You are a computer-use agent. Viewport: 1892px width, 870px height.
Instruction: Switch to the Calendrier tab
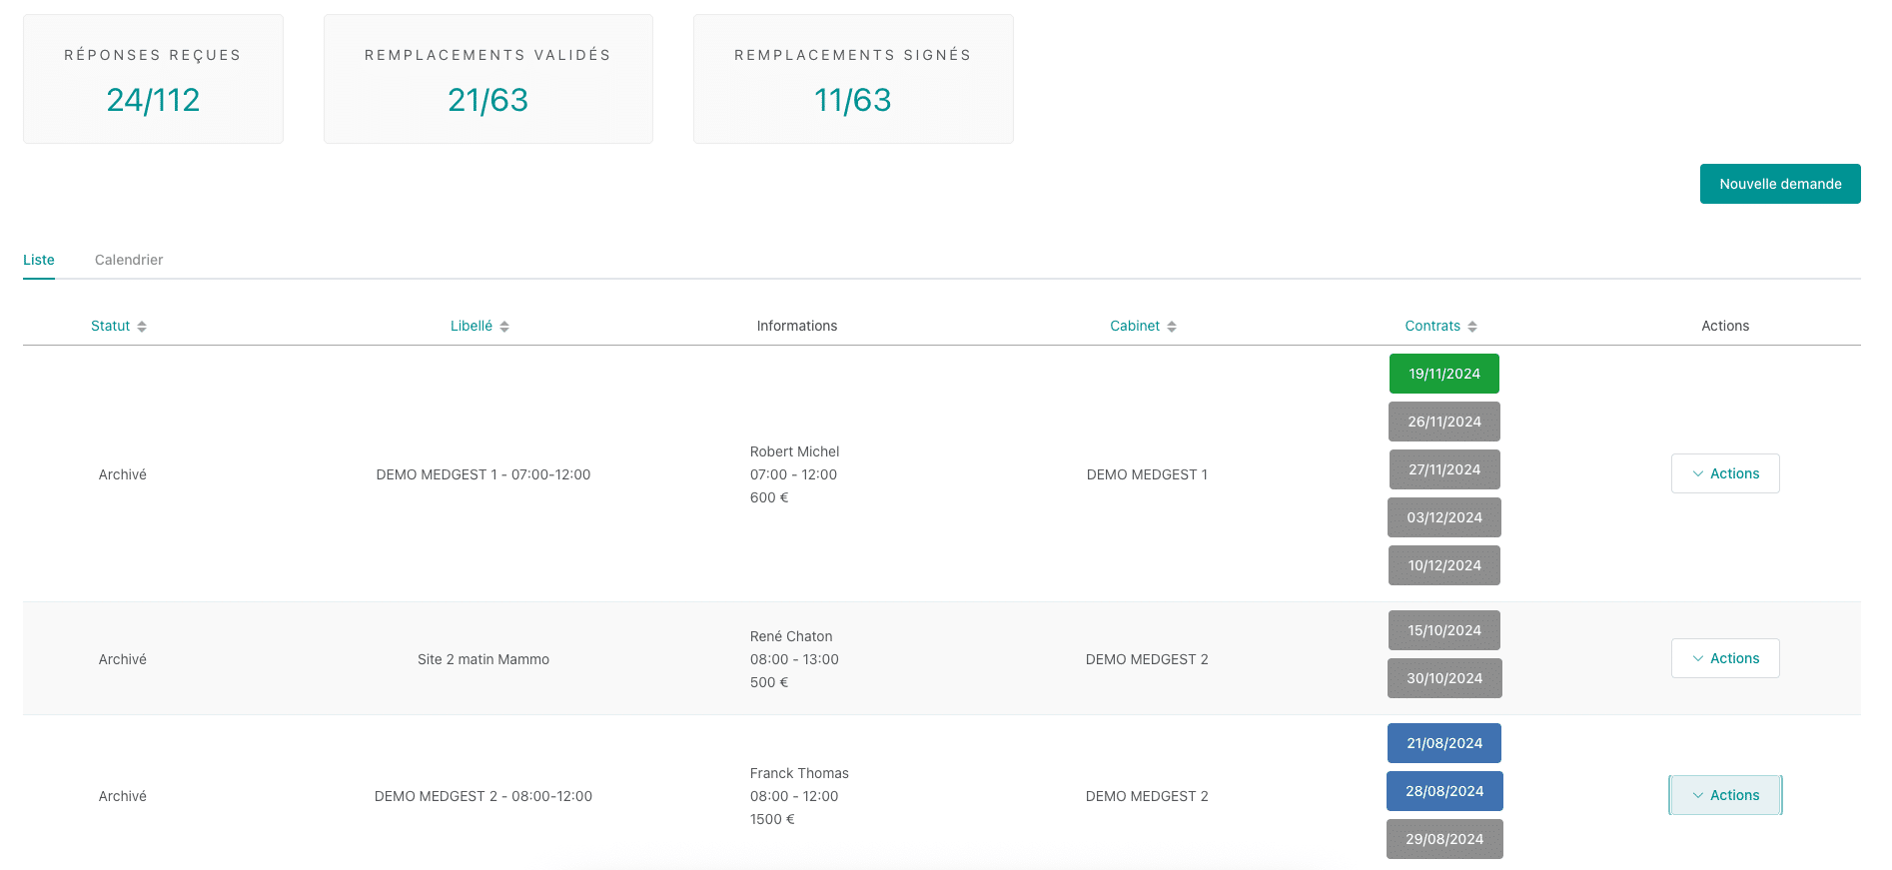point(129,260)
